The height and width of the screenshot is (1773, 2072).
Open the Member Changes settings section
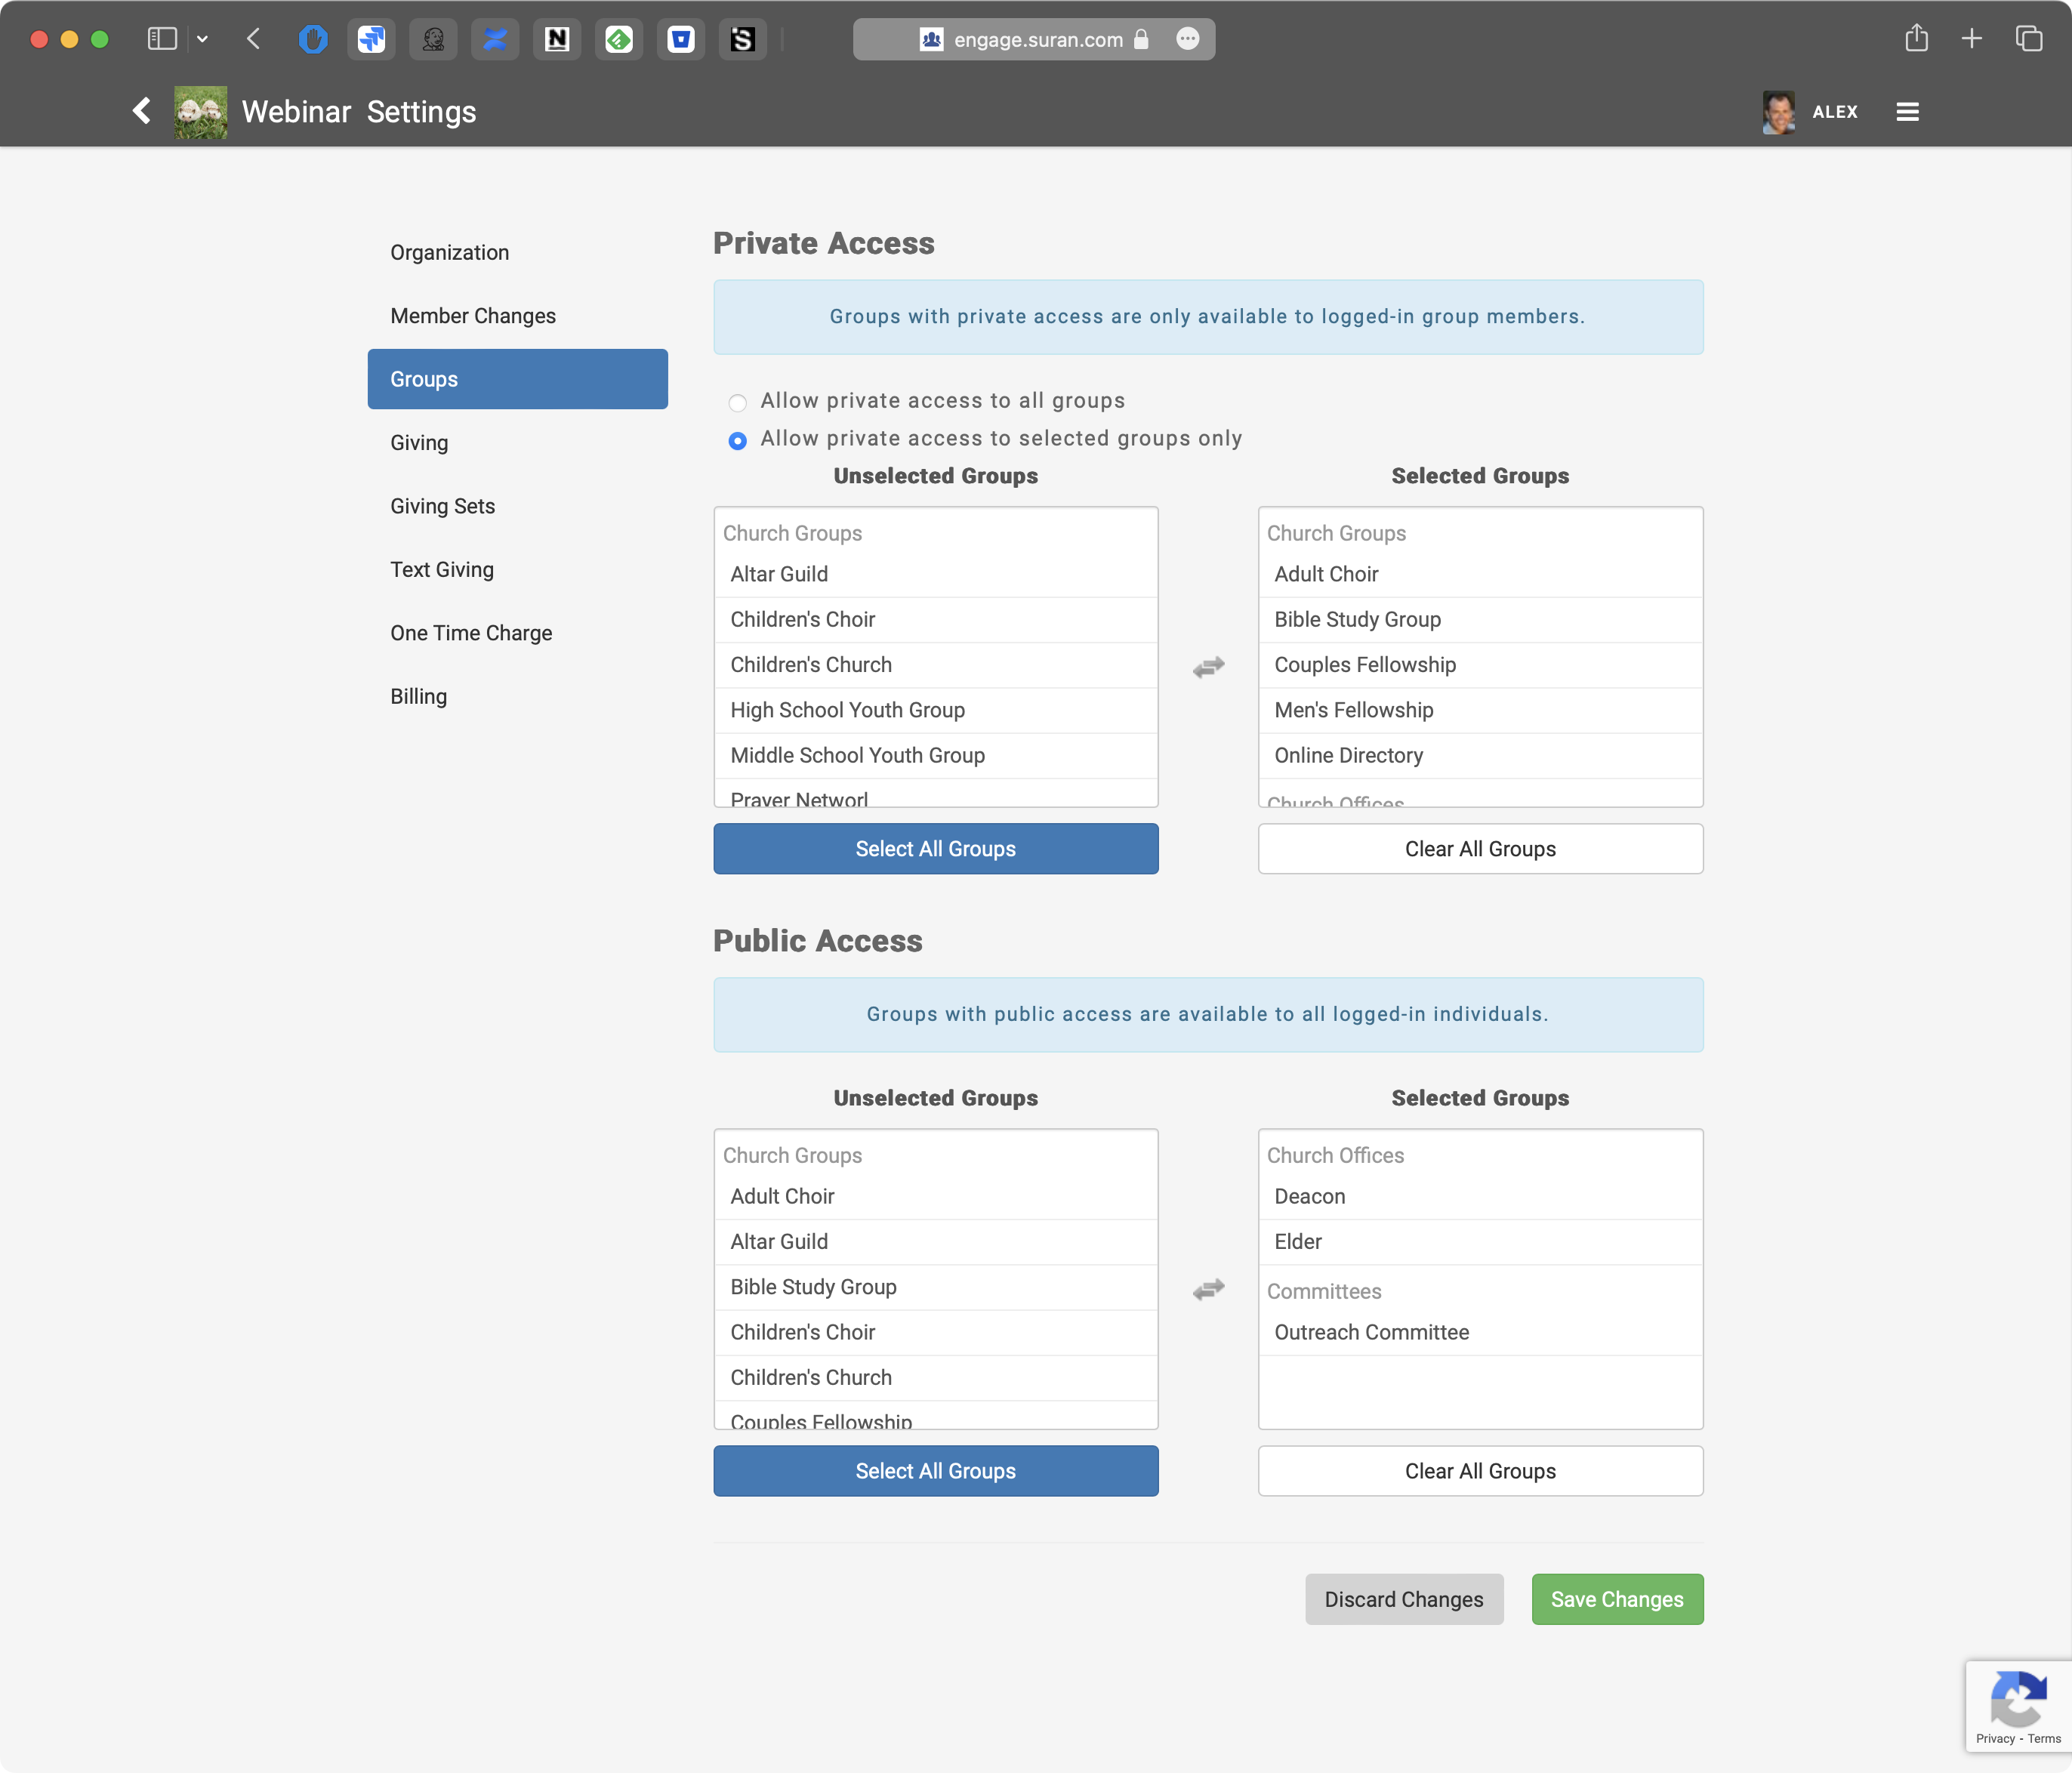coord(473,316)
